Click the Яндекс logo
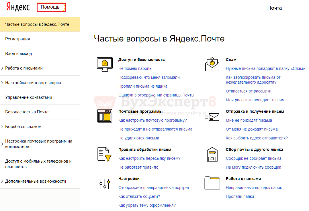 (18, 8)
